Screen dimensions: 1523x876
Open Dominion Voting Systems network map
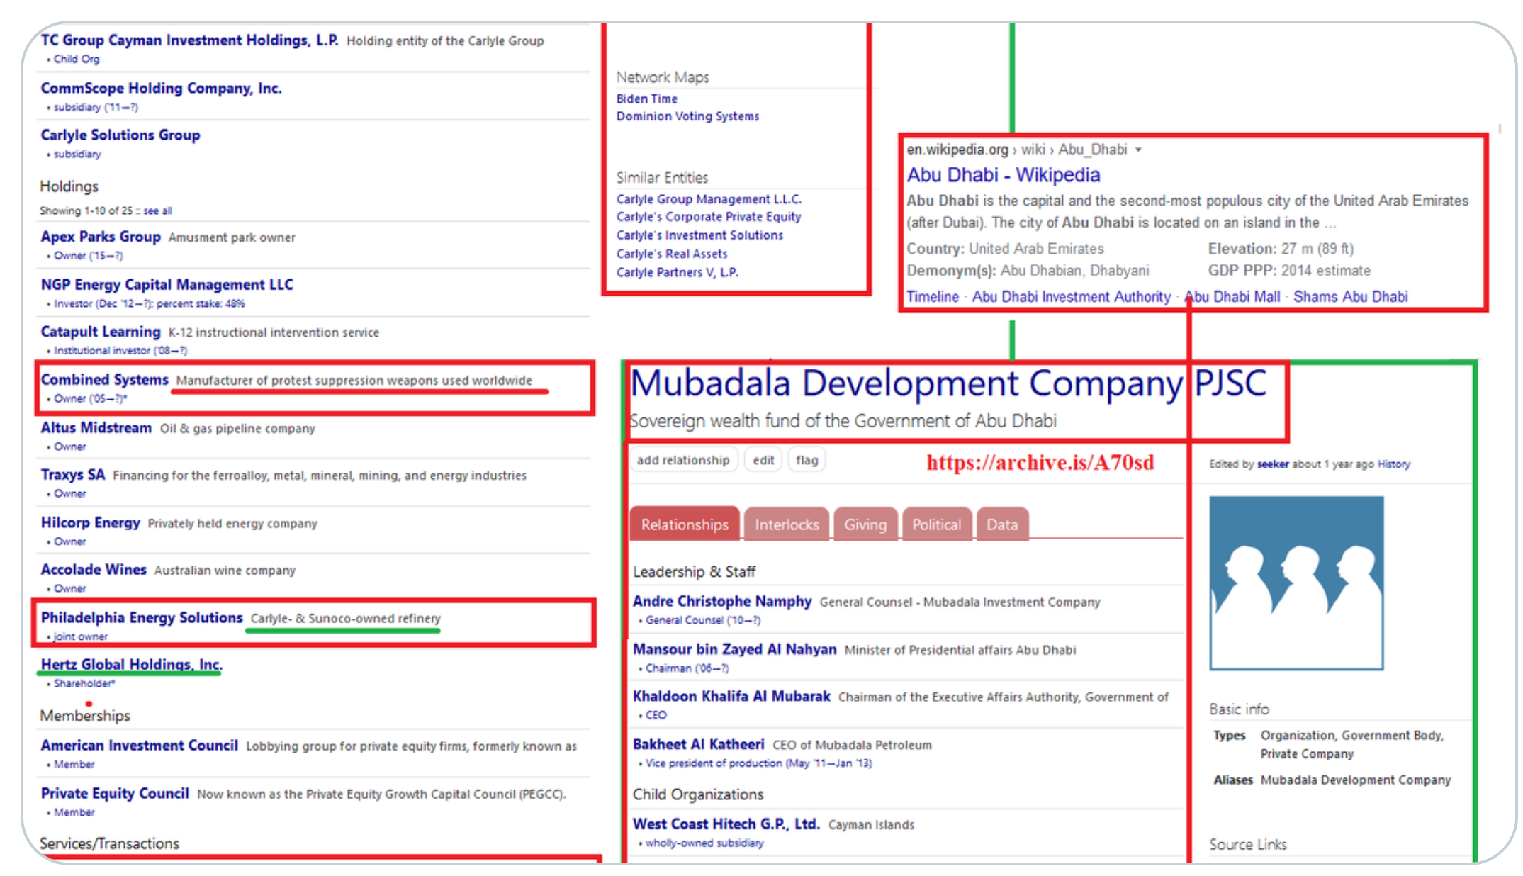[x=687, y=116]
